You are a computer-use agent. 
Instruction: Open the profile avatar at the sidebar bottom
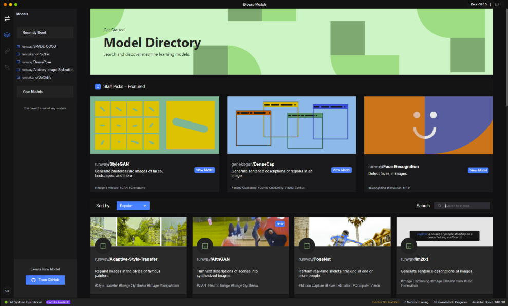(7, 291)
